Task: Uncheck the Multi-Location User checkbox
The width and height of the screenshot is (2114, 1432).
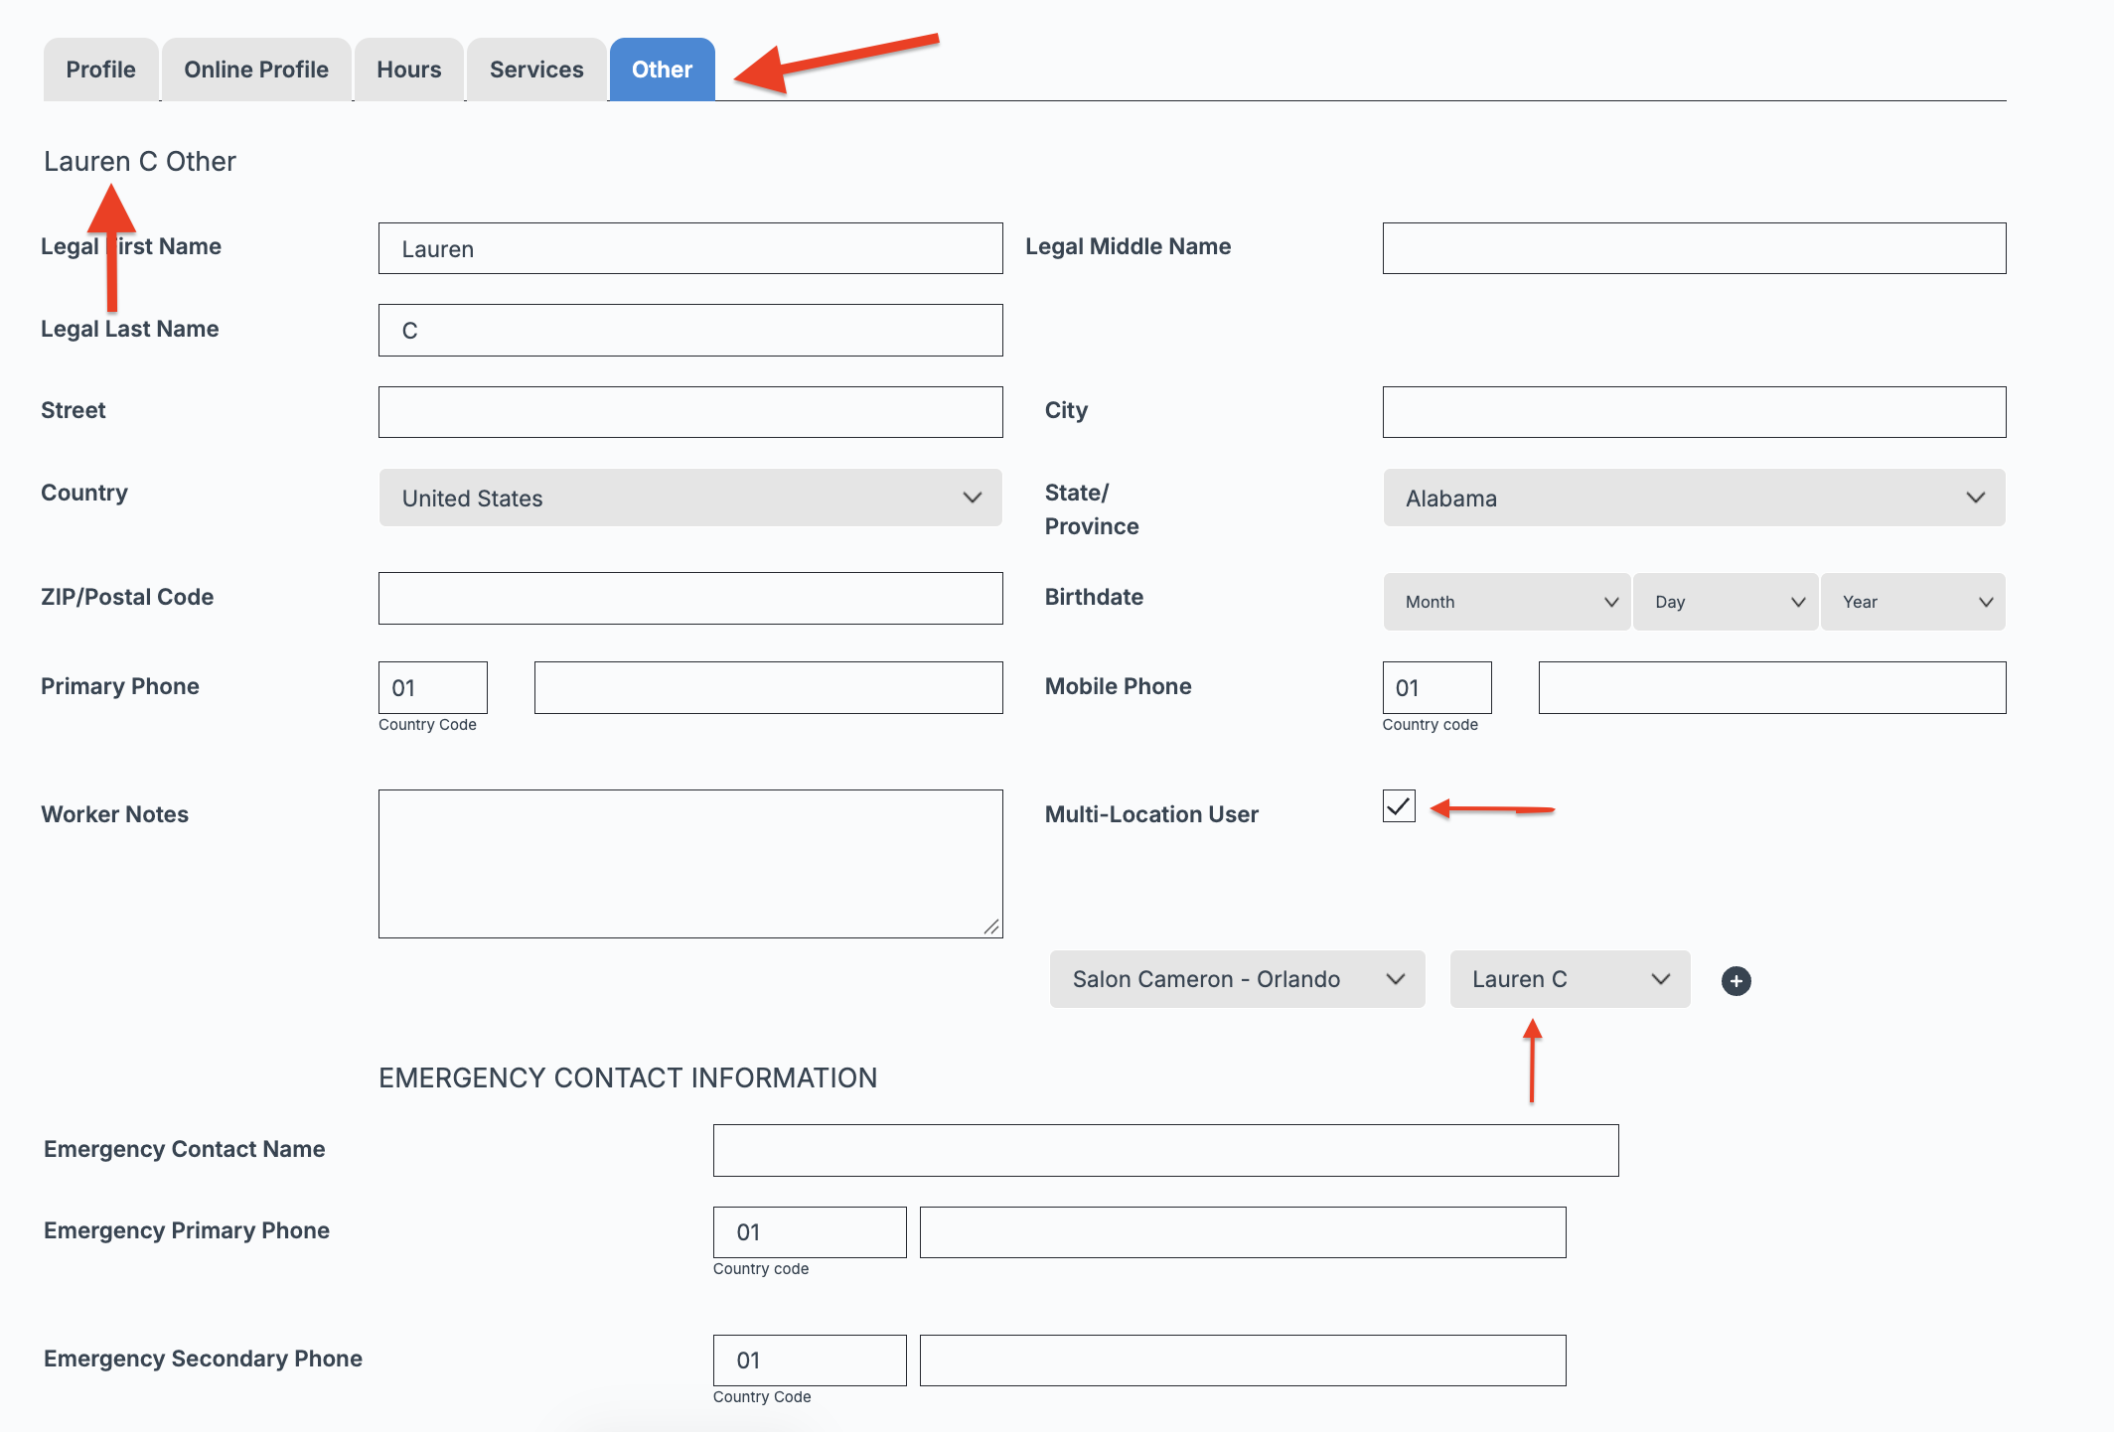Action: (1399, 805)
